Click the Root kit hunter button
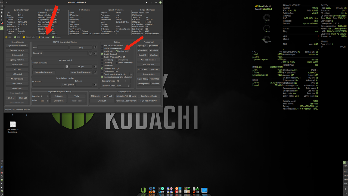This screenshot has height=196, width=348. pos(148,65)
